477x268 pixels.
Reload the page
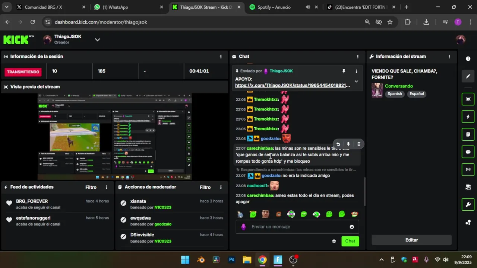[x=32, y=22]
